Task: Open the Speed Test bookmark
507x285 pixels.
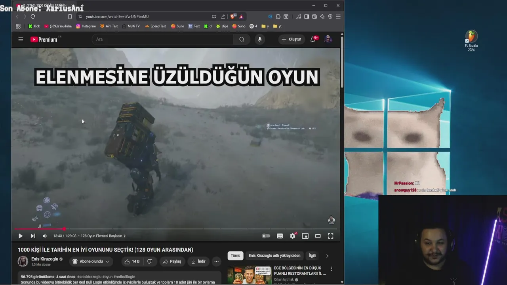Action: (x=155, y=26)
